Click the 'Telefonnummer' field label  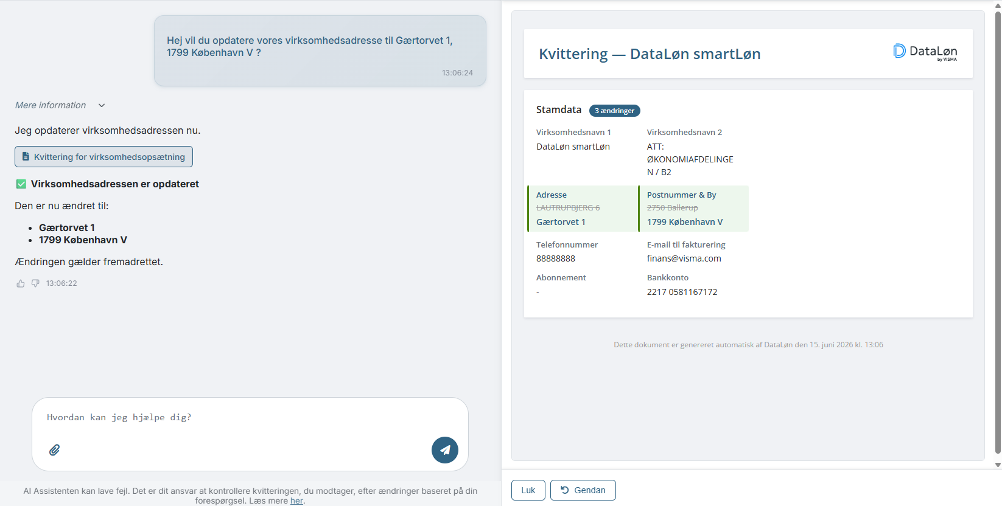(x=567, y=244)
